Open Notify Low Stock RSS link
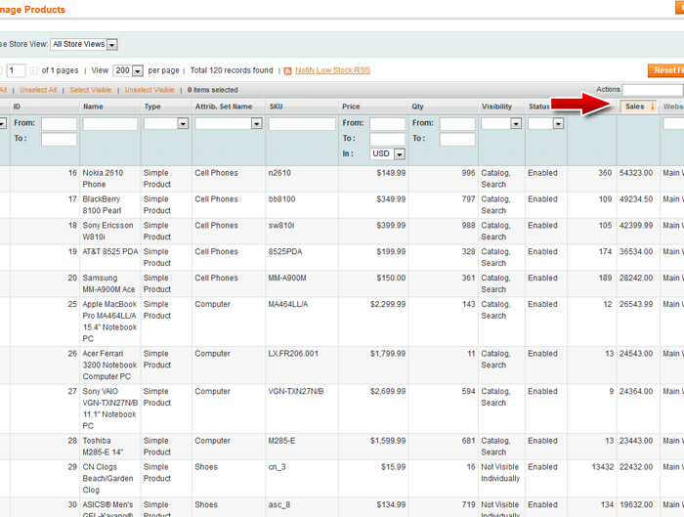The width and height of the screenshot is (684, 517). click(332, 70)
